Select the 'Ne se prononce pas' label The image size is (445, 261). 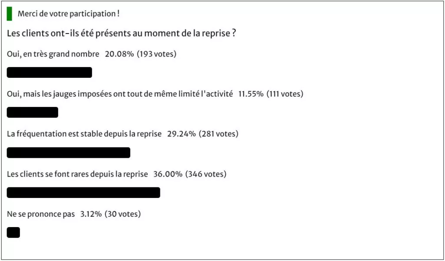click(41, 214)
